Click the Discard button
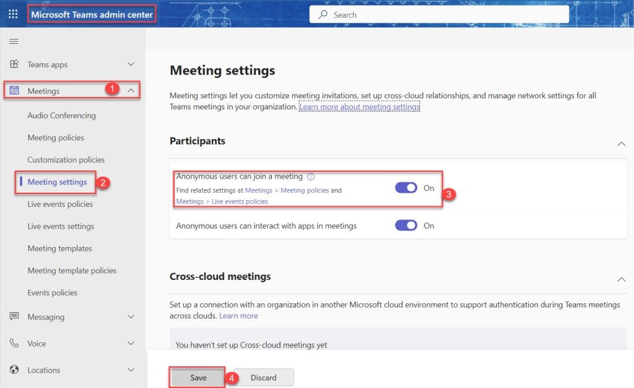634x388 pixels. click(264, 377)
